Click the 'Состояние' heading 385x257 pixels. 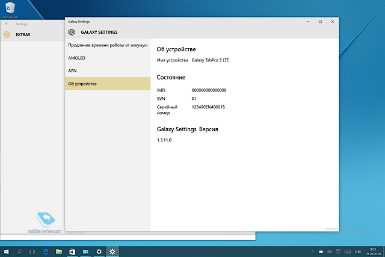pyautogui.click(x=171, y=78)
